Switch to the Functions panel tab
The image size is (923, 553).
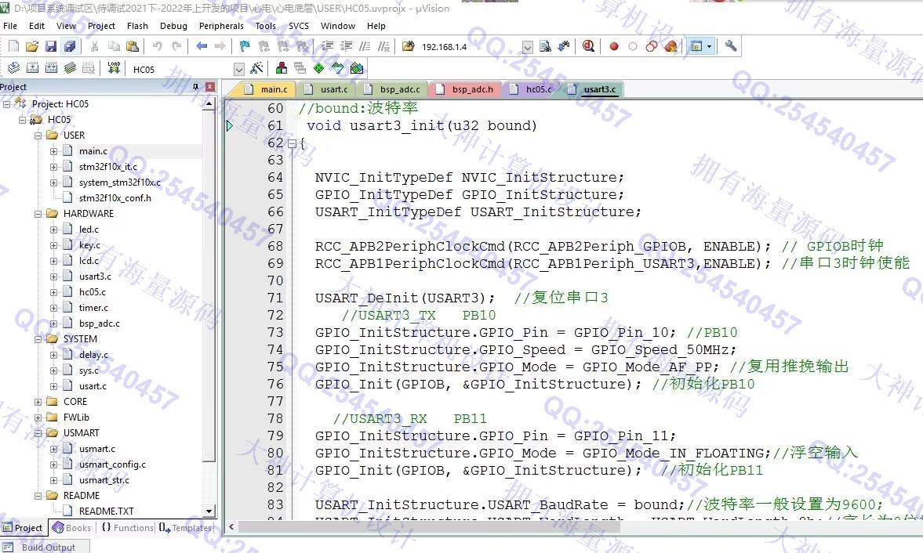tap(127, 528)
